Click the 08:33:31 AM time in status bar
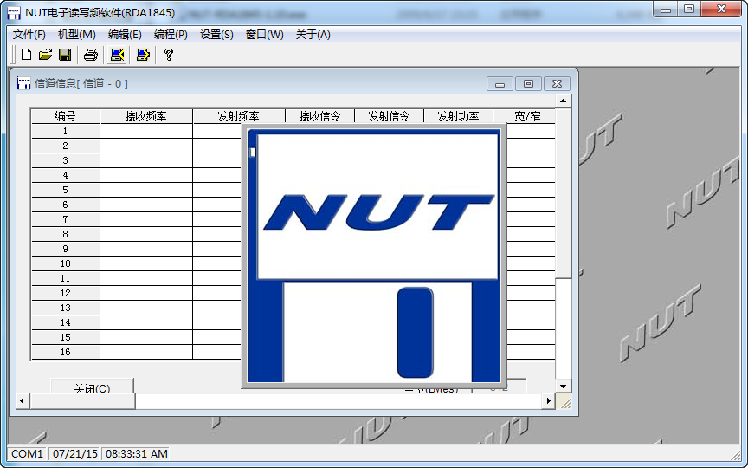 pyautogui.click(x=137, y=453)
